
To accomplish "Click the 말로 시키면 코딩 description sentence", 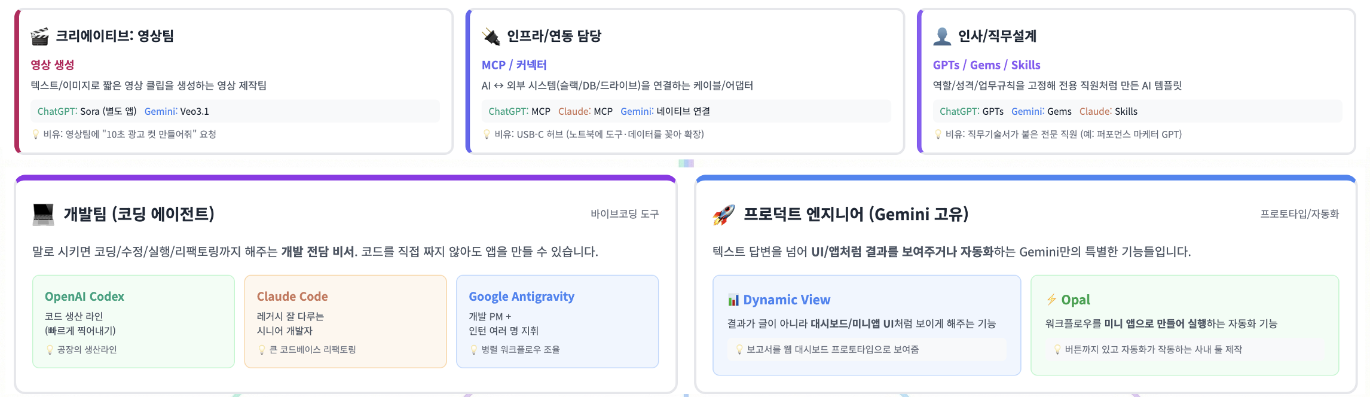I will 315,252.
